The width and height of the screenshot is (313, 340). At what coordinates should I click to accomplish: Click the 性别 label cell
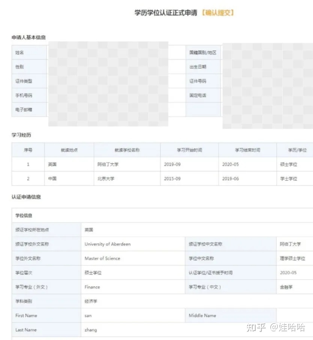click(29, 67)
